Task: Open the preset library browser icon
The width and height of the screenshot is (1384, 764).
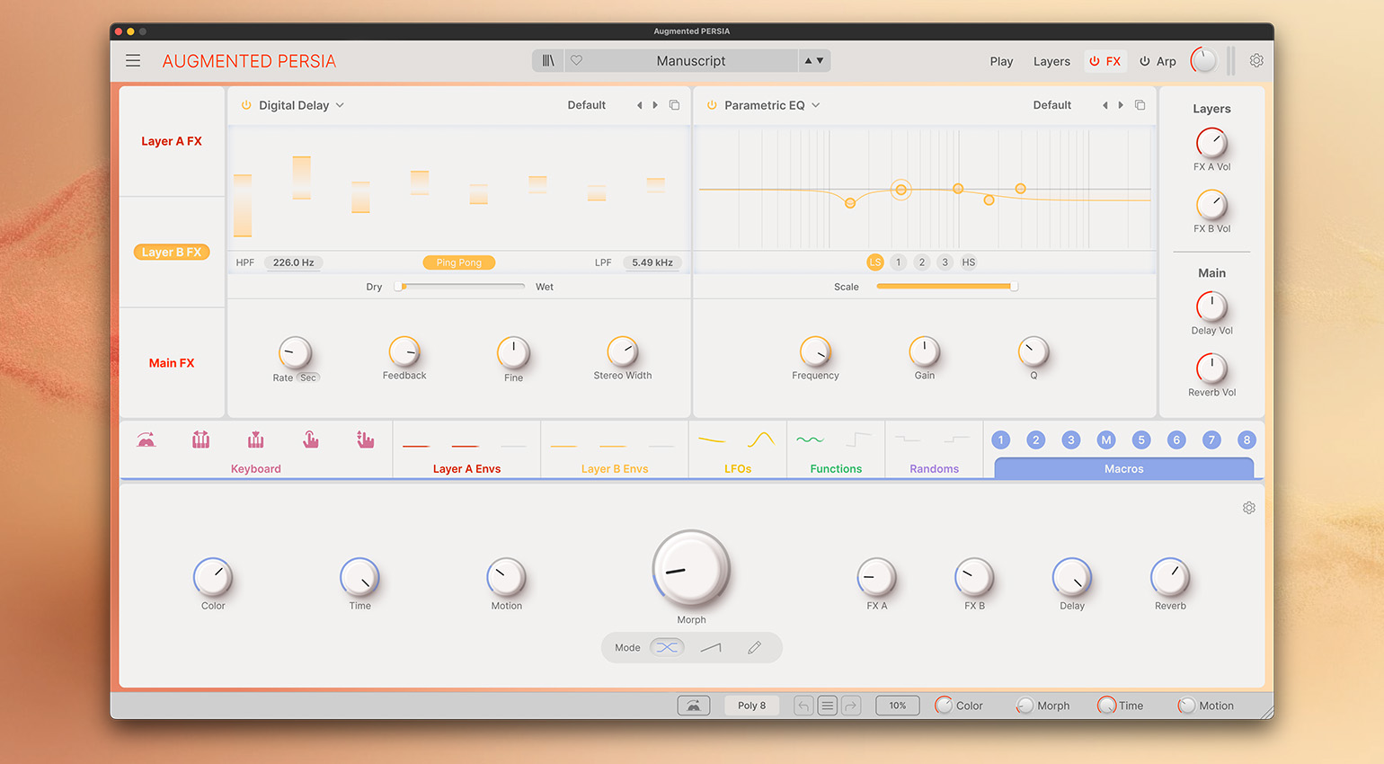Action: point(547,61)
